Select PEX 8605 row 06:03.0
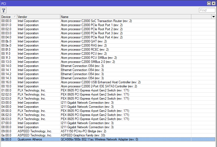 click(108, 119)
